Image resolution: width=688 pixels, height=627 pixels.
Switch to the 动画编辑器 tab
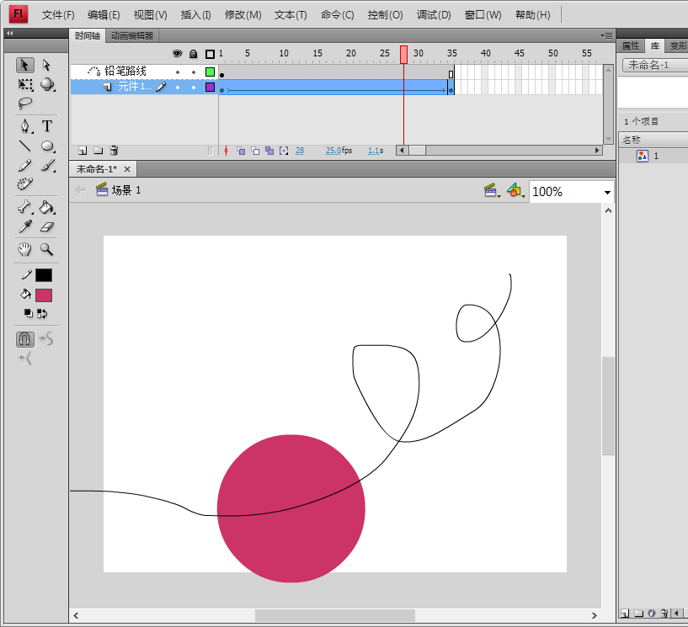132,35
